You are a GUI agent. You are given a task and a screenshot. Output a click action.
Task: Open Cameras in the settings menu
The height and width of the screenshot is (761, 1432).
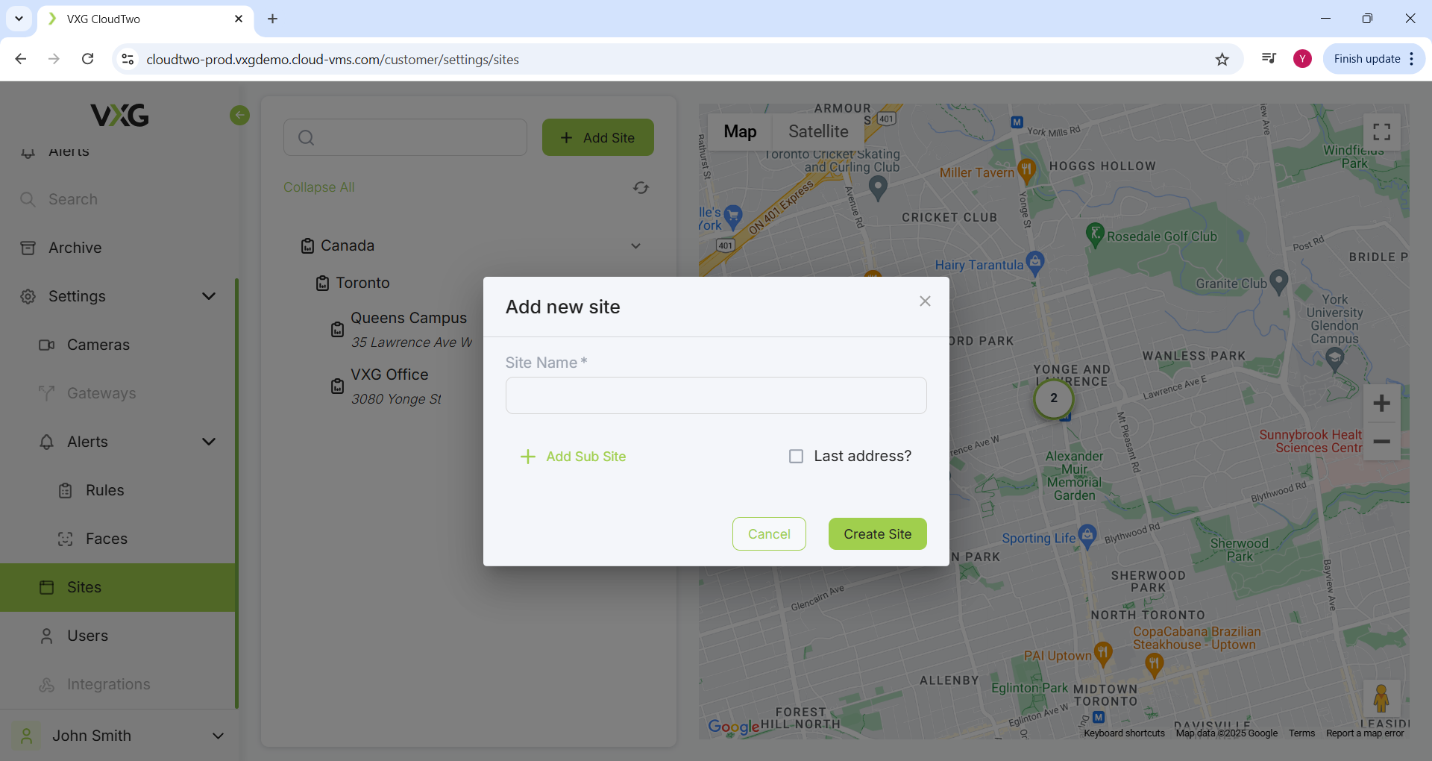98,345
